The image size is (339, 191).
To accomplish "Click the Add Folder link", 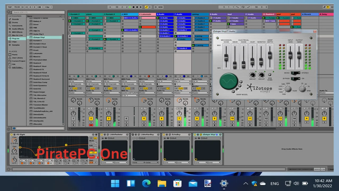I will (17, 67).
